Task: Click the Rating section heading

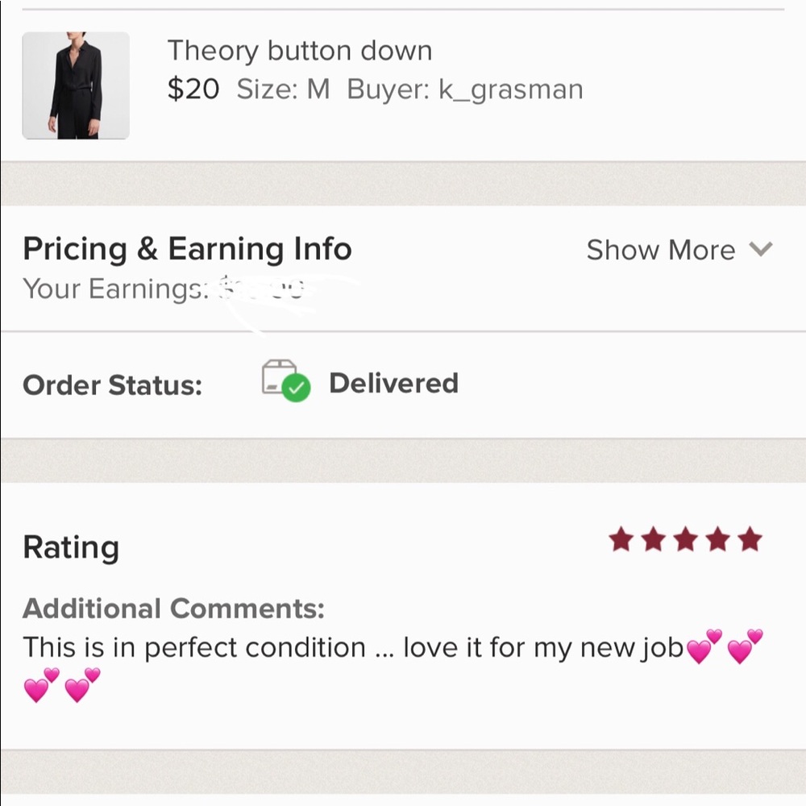Action: tap(71, 546)
